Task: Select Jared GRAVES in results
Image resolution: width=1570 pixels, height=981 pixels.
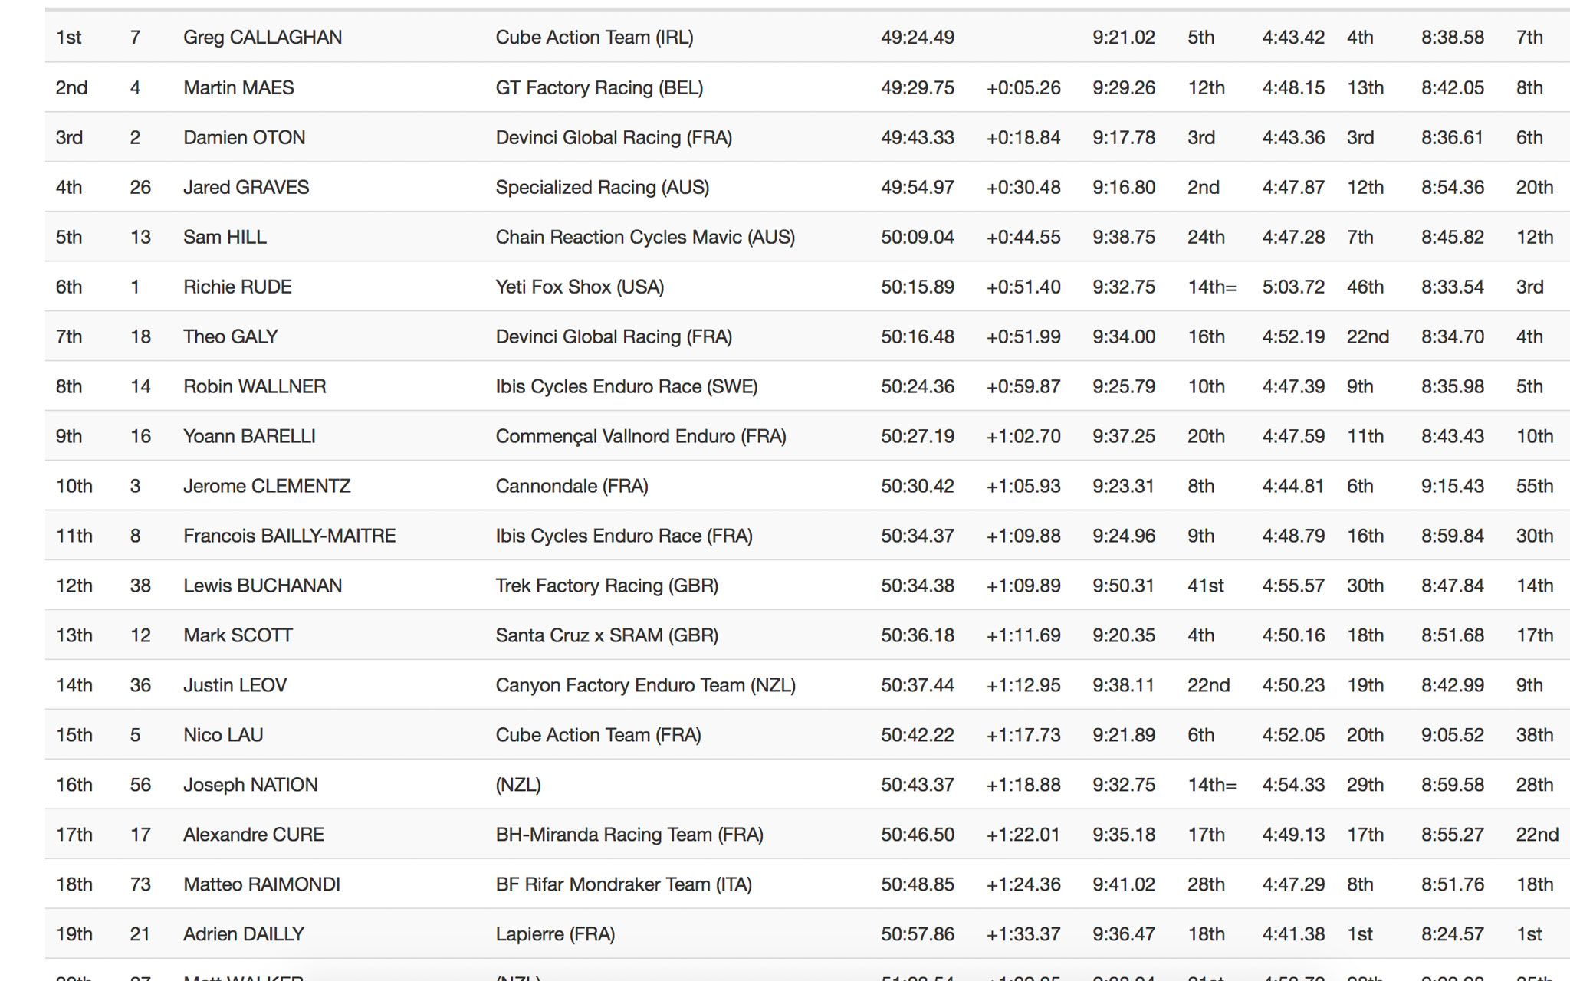Action: [246, 187]
